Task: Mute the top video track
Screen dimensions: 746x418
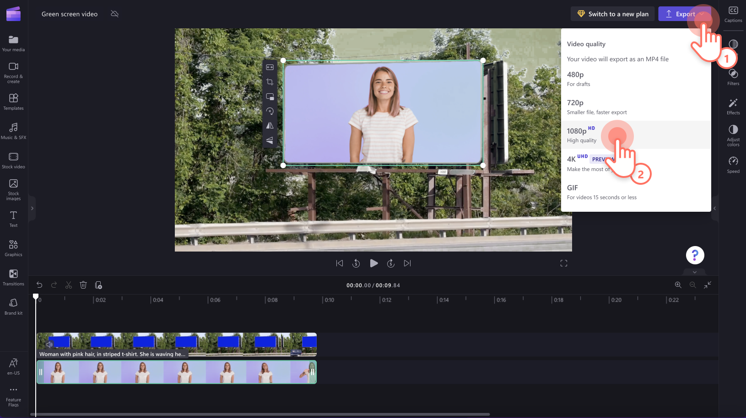Action: tap(49, 344)
